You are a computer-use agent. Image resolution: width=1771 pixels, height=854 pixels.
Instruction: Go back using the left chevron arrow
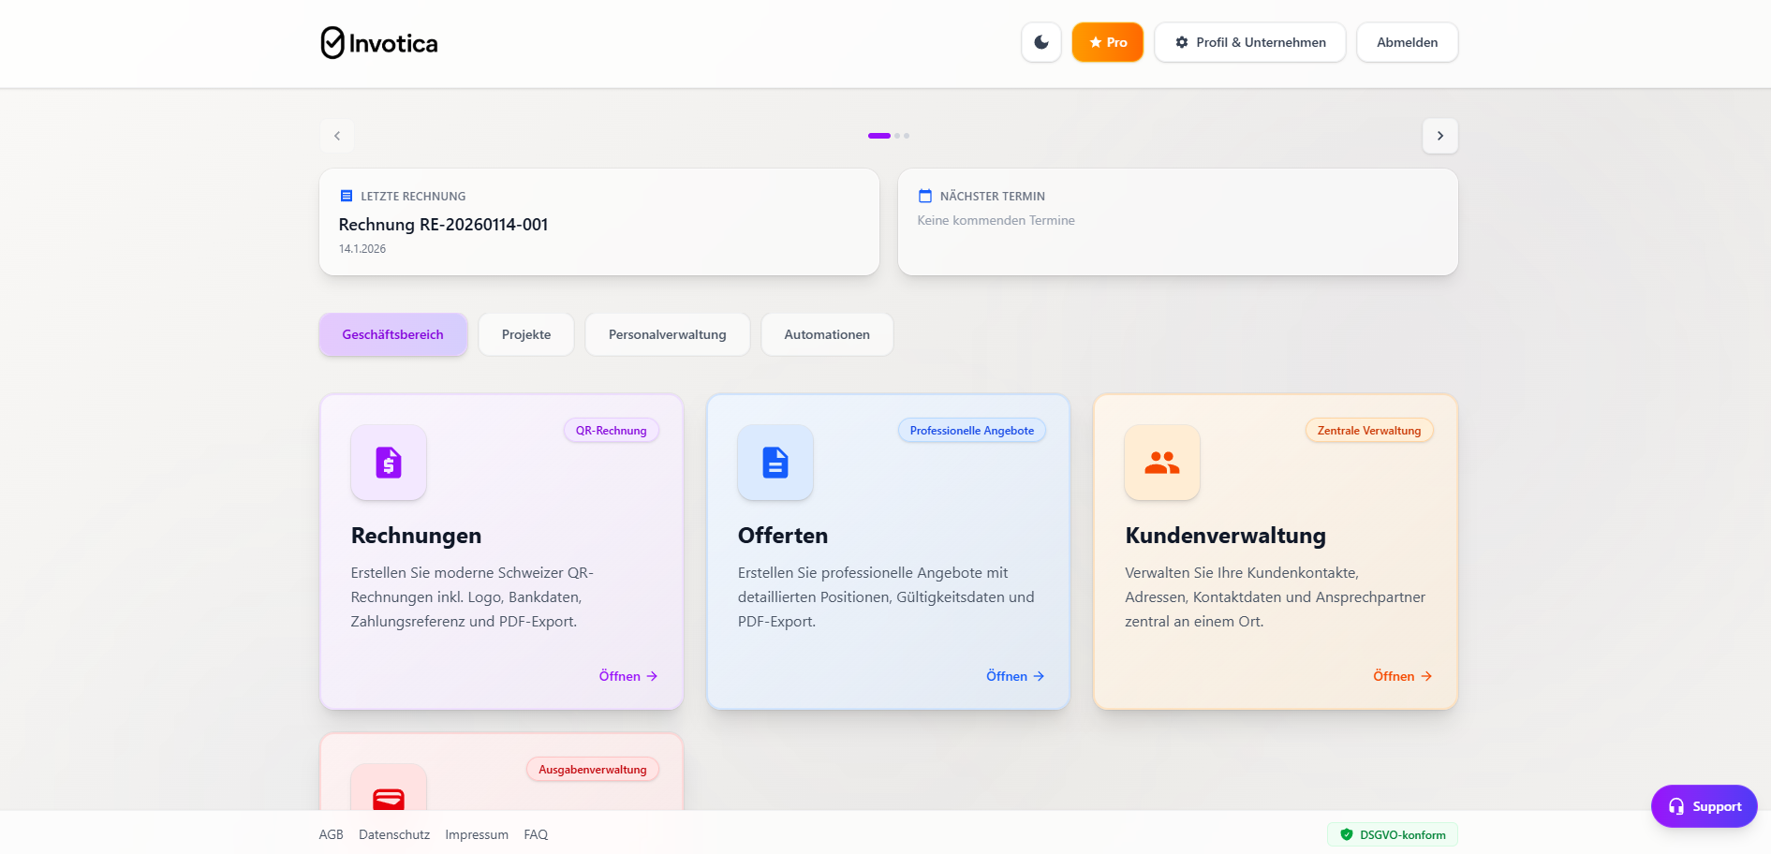(336, 136)
